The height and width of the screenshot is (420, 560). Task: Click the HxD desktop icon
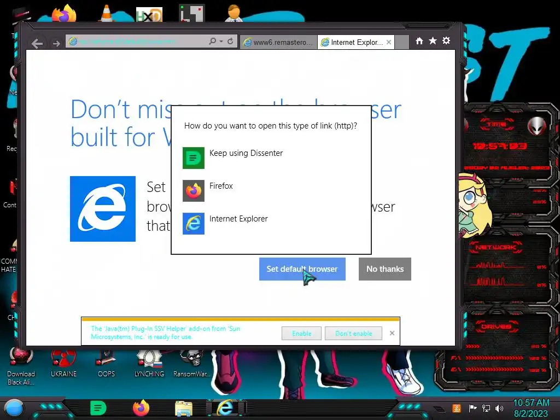click(149, 15)
